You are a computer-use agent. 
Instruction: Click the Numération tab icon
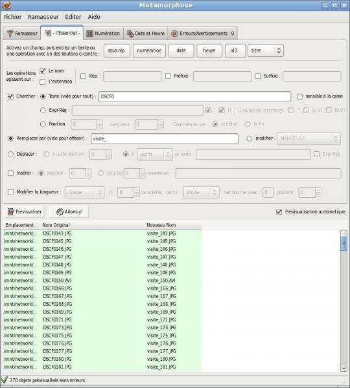89,34
